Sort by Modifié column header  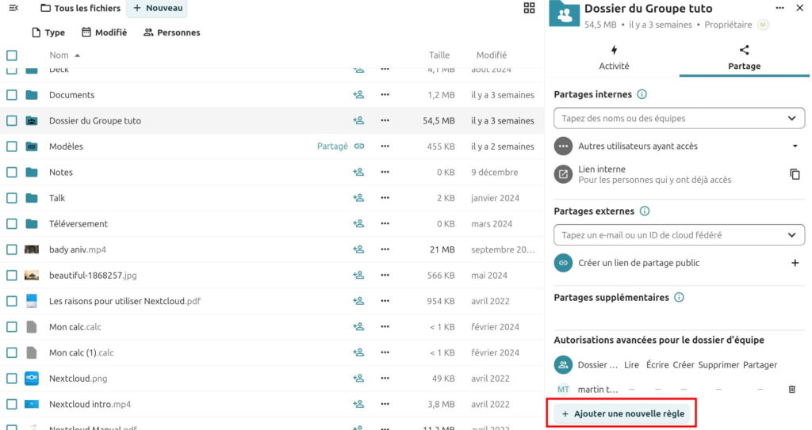pos(492,55)
